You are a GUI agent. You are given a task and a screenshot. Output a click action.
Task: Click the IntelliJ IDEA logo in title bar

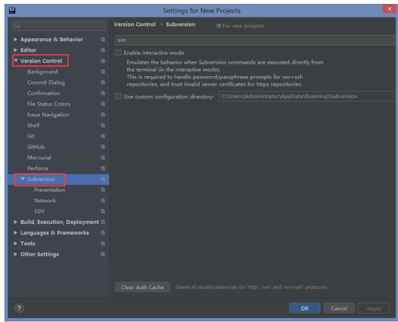click(12, 10)
